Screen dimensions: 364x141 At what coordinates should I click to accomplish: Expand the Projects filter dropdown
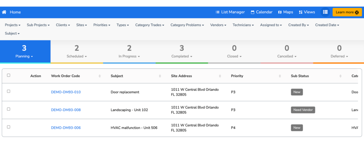13,25
